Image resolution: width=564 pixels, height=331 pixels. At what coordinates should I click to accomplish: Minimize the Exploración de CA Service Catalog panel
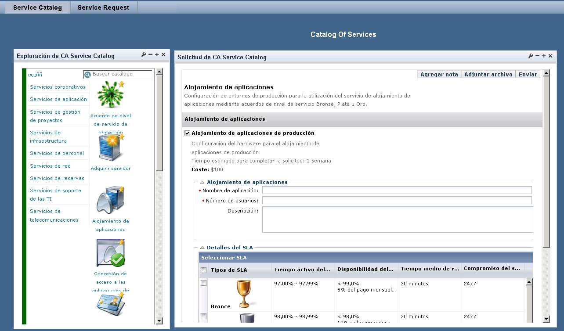click(150, 55)
